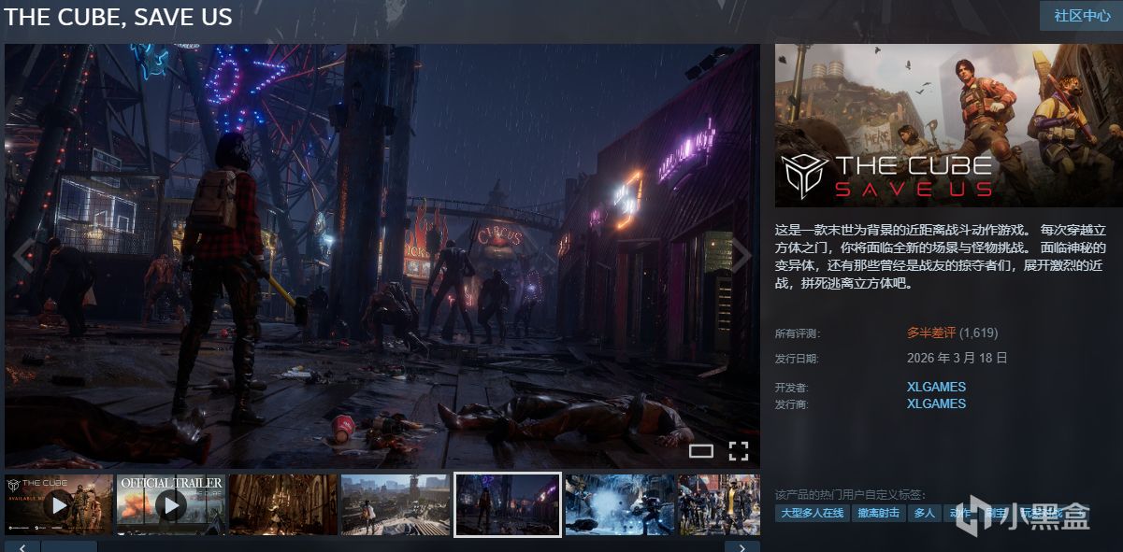Viewport: 1123px width, 552px height.
Task: Open the 社区中心 community hub button
Action: tap(1080, 16)
